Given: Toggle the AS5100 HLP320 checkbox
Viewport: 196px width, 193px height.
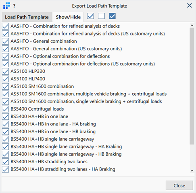Looking at the screenshot, I should click(x=5, y=71).
